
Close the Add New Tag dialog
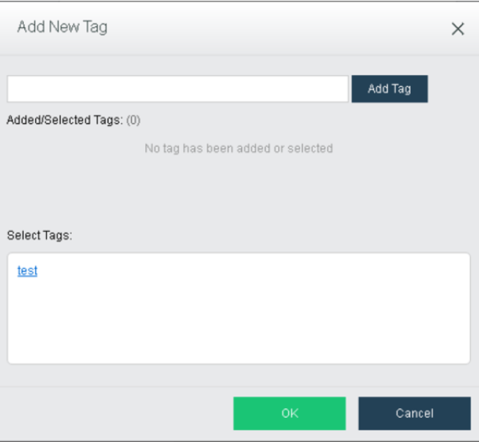tap(458, 29)
